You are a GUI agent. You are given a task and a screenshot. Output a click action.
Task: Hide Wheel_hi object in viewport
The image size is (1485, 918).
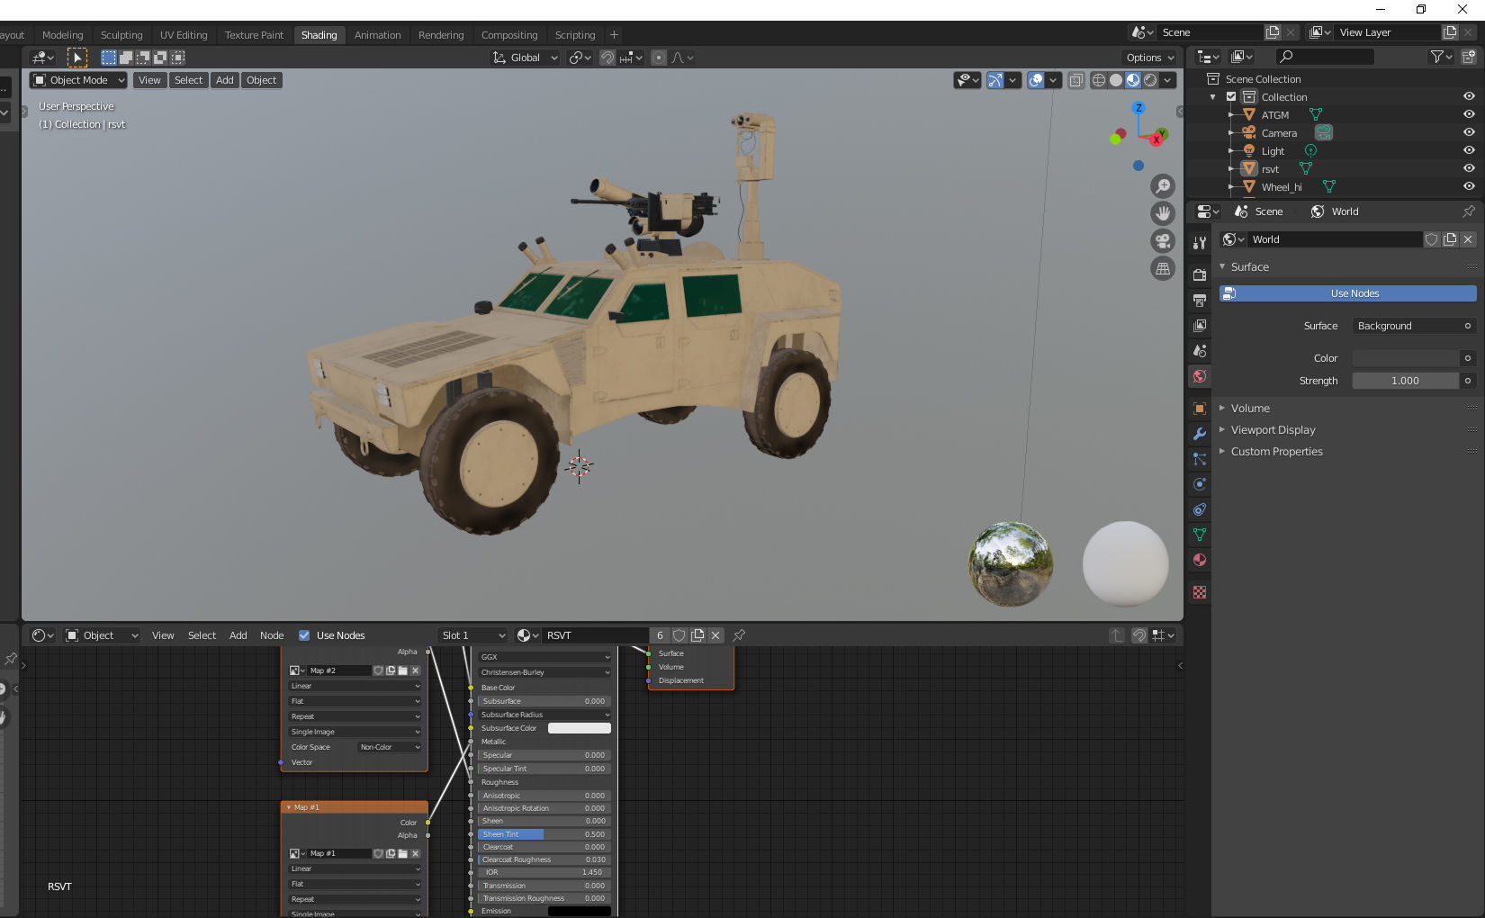click(x=1469, y=186)
